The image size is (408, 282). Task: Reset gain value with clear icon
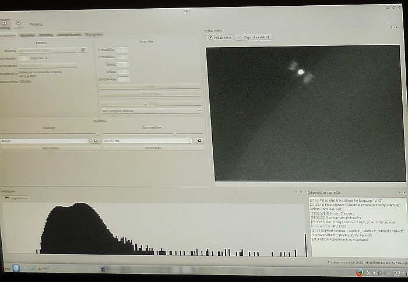[96, 141]
